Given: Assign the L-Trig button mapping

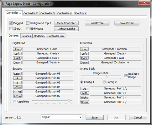Looking at the screenshot, I should [18, 87].
